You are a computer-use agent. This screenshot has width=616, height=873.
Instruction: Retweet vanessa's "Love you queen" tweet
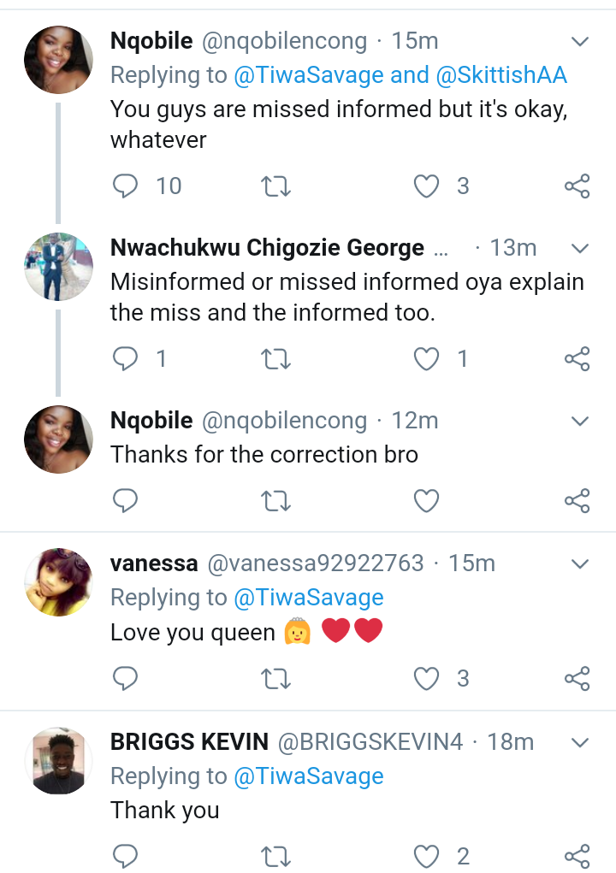pos(275,679)
